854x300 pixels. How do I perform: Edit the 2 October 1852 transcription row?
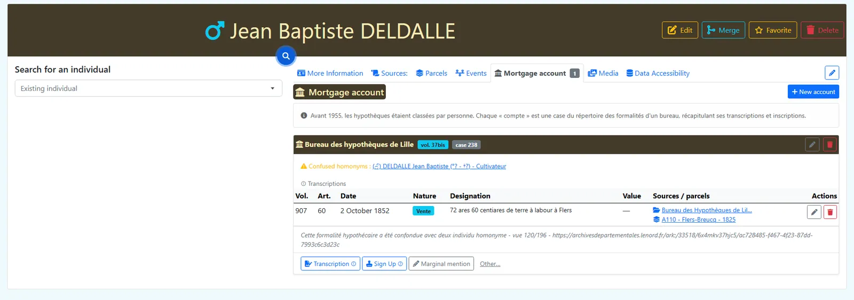tap(814, 212)
